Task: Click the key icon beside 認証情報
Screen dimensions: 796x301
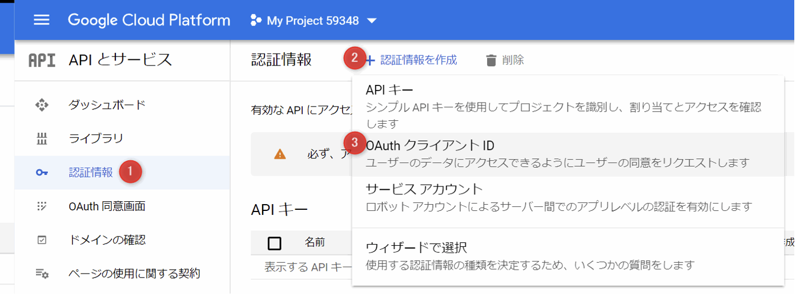Action: (x=42, y=173)
